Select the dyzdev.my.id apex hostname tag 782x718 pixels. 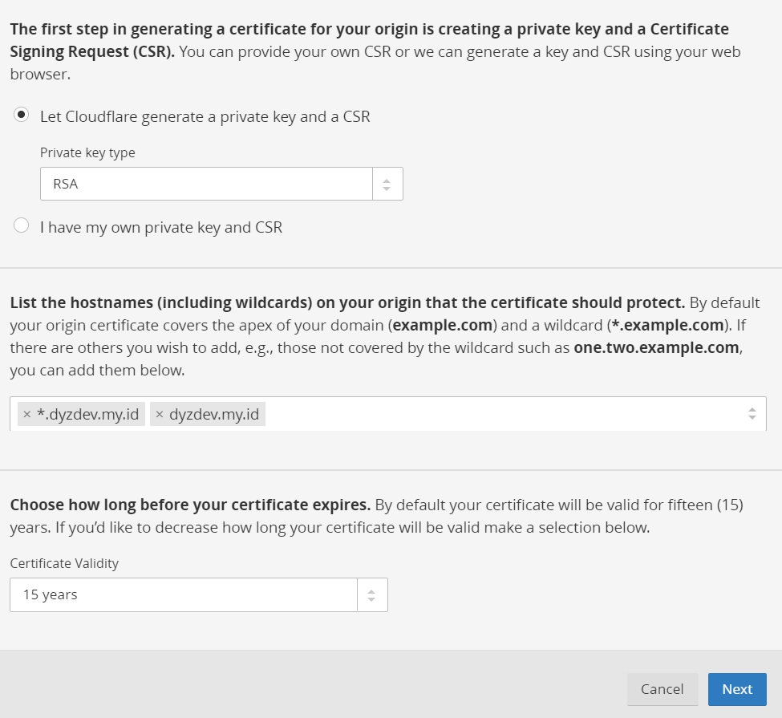[214, 415]
